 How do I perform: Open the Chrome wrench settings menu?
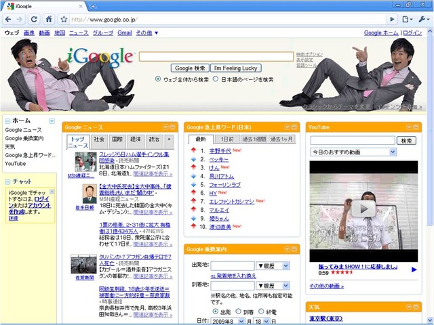tap(423, 19)
